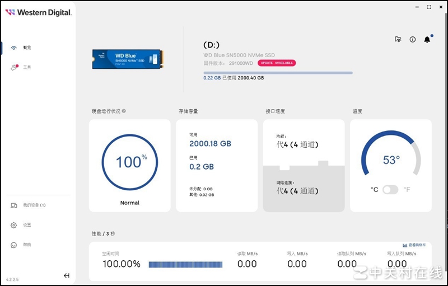Screen dimensions: 448x286
Task: Click the 性能 / 3 秒 heading
Action: [x=104, y=233]
